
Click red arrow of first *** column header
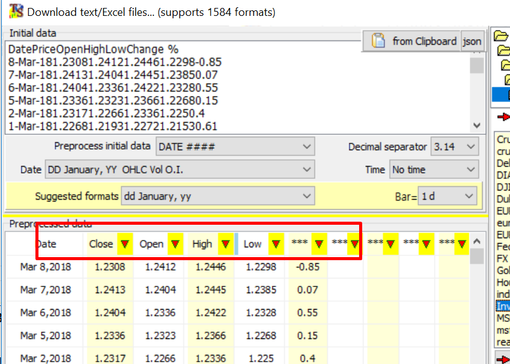[x=319, y=244]
